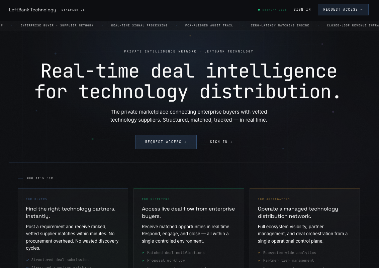This screenshot has width=379, height=268.
Task: Click the Dealflow OS label
Action: (73, 10)
